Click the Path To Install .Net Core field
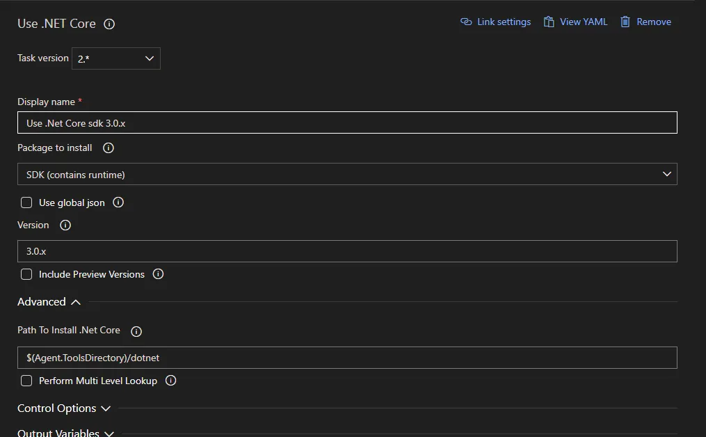Viewport: 706px width, 437px height. click(347, 358)
